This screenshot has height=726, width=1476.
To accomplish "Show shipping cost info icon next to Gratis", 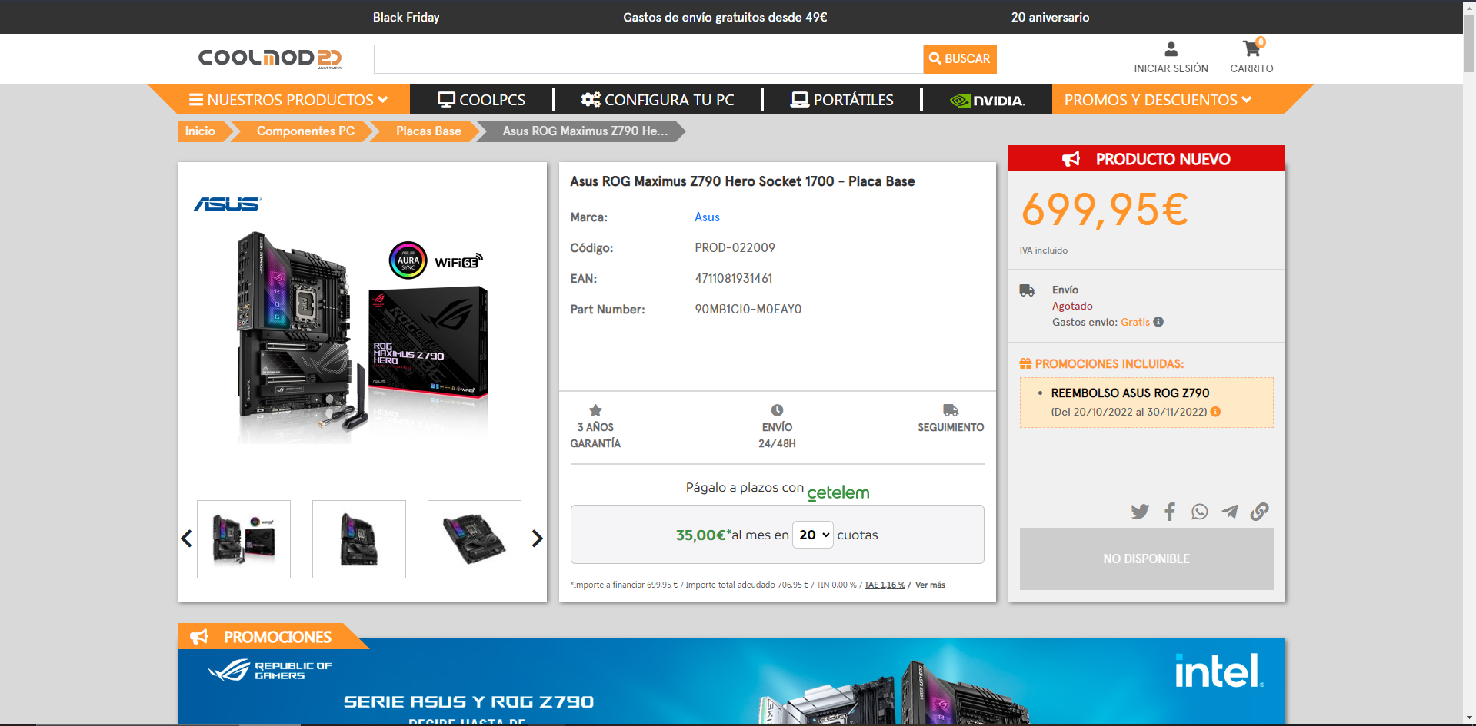I will pos(1158,322).
